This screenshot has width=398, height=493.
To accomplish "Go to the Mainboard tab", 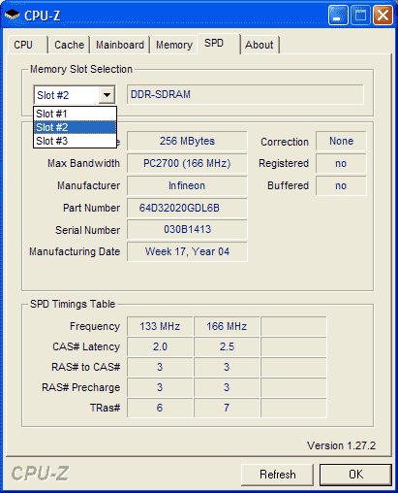I will [120, 45].
